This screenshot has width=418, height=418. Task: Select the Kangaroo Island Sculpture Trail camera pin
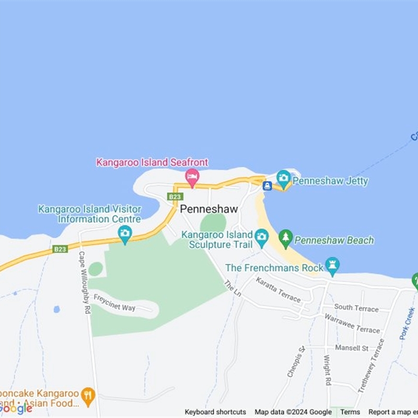coord(262,238)
